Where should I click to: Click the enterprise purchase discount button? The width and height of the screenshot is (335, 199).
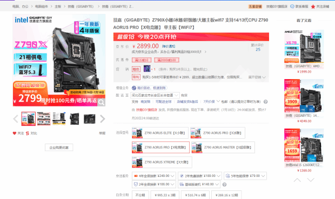(x=59, y=147)
